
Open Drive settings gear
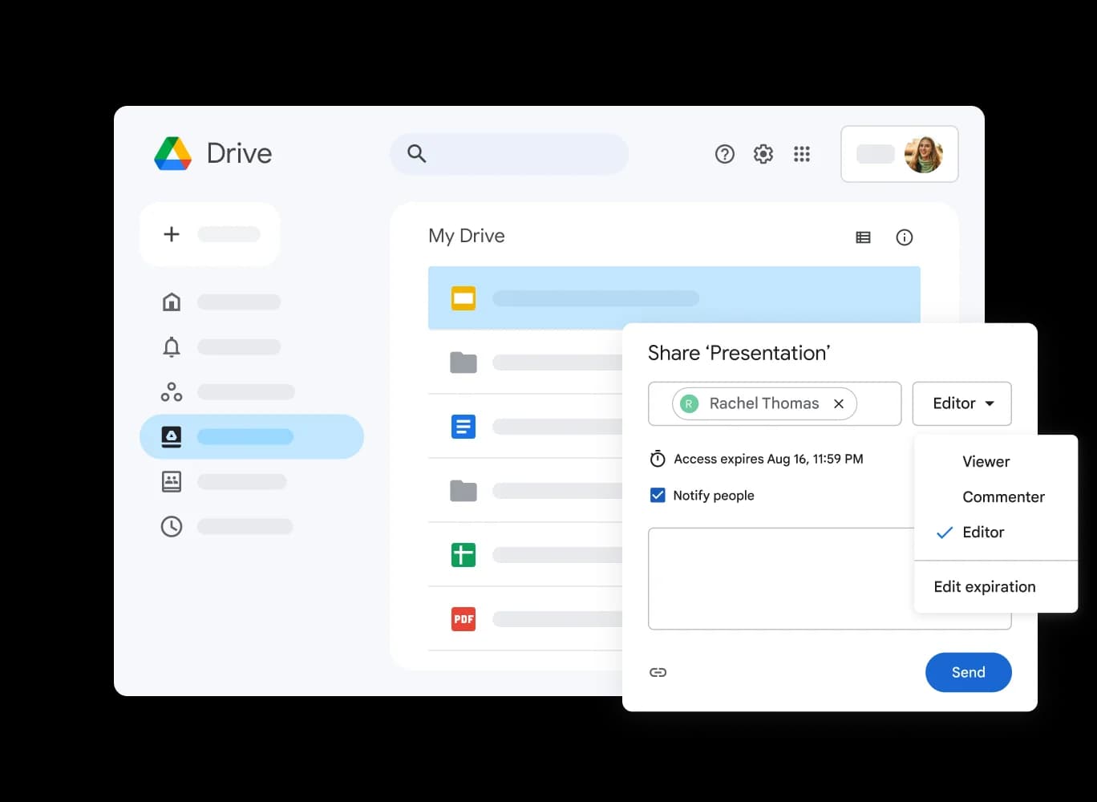[763, 153]
